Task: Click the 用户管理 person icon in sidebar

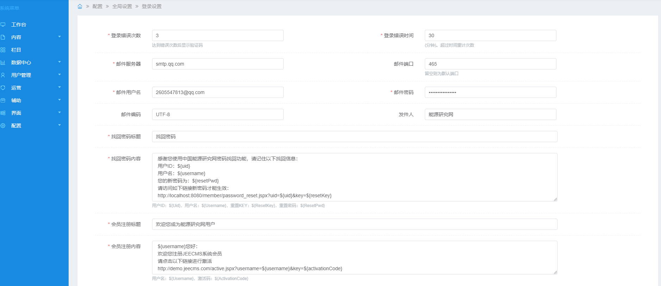Action: pos(3,75)
